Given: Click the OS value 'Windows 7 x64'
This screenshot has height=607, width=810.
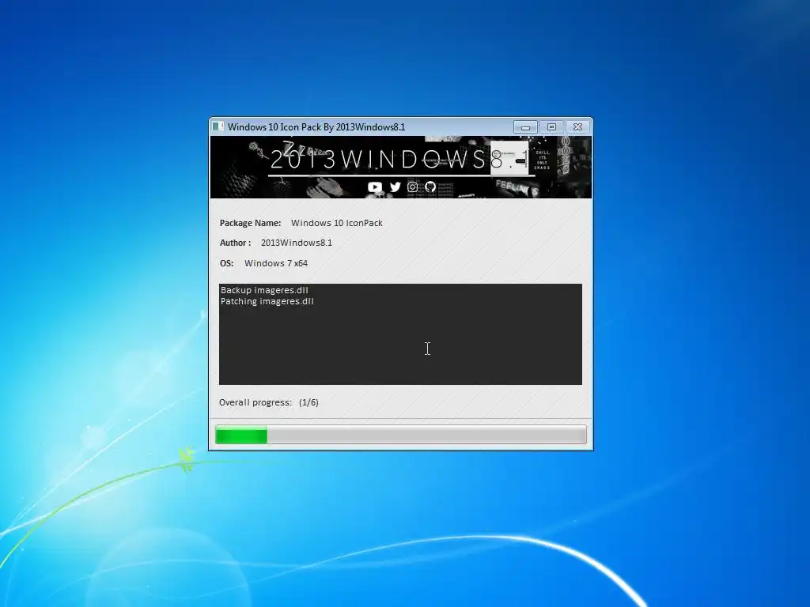Looking at the screenshot, I should (x=276, y=263).
